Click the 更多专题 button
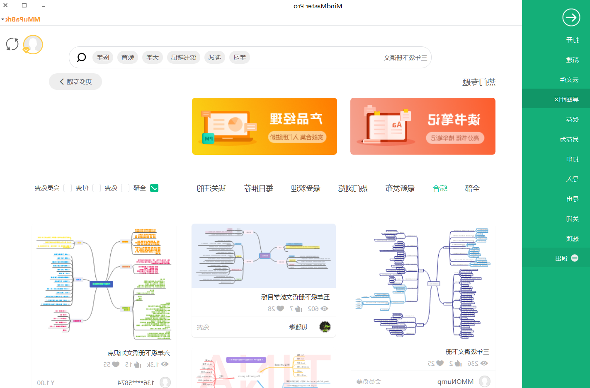 (75, 82)
